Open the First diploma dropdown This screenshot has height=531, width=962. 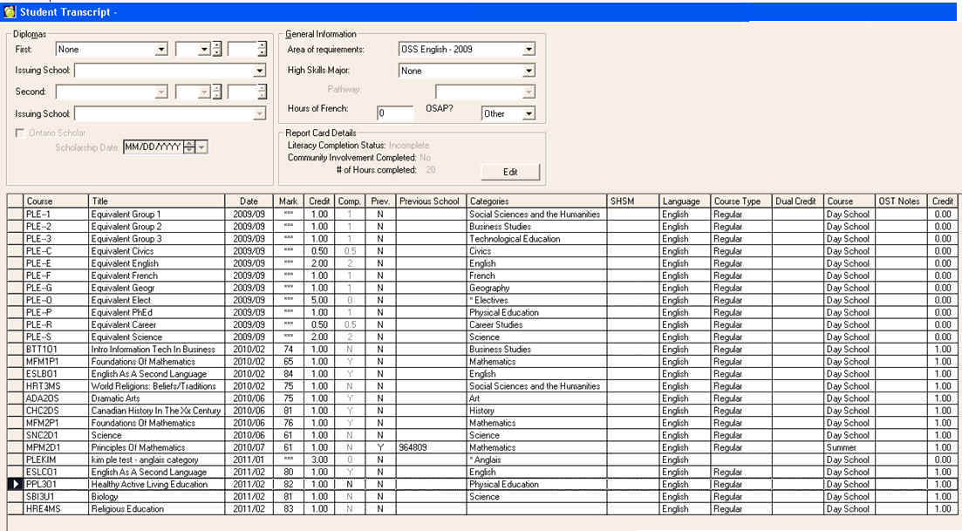pos(160,50)
